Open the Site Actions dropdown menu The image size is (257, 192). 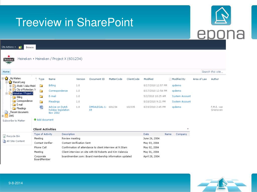9,47
